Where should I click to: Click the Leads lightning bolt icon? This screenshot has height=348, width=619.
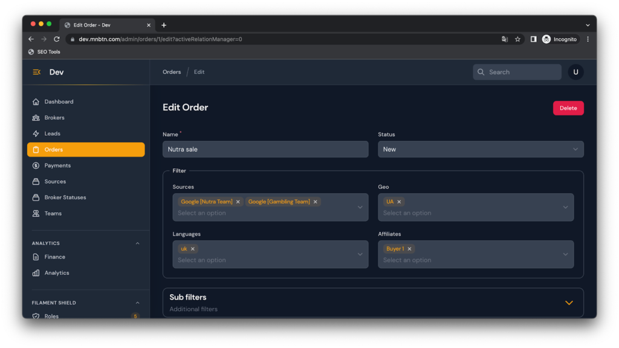click(x=36, y=134)
